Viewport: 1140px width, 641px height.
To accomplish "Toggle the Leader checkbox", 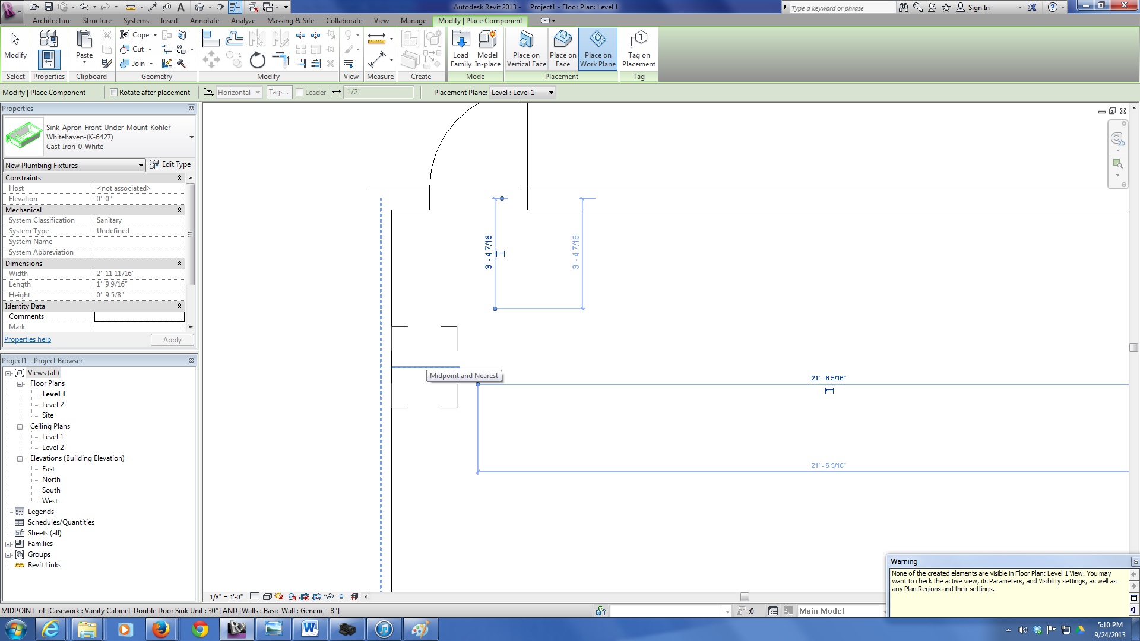I will (x=300, y=93).
